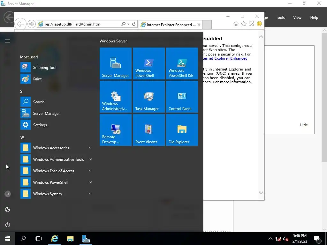327x245 pixels.
Task: Open a new tab in Internet Explorer
Action: coord(207,25)
